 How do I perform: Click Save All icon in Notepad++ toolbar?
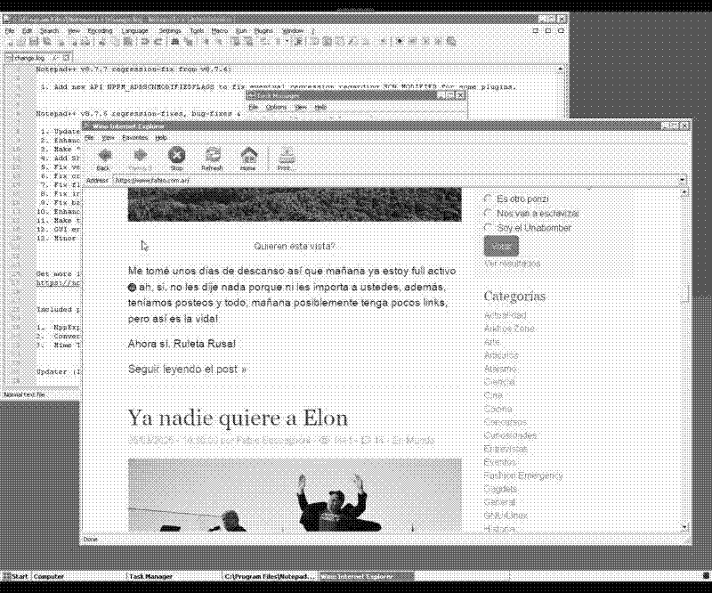click(47, 42)
